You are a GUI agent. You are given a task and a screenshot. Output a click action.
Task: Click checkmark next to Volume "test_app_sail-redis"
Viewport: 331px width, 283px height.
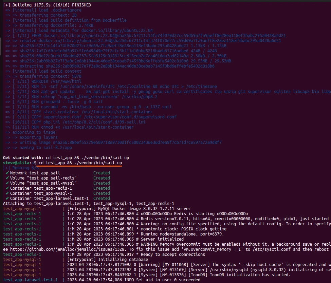[x=7, y=178]
